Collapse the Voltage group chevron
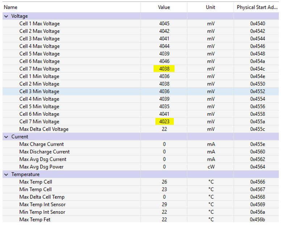 [6, 16]
